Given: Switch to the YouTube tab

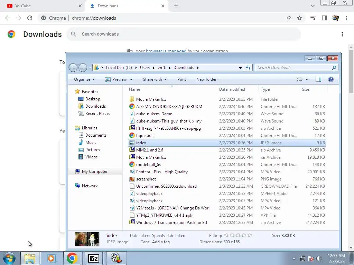Looking at the screenshot, I should point(43,6).
